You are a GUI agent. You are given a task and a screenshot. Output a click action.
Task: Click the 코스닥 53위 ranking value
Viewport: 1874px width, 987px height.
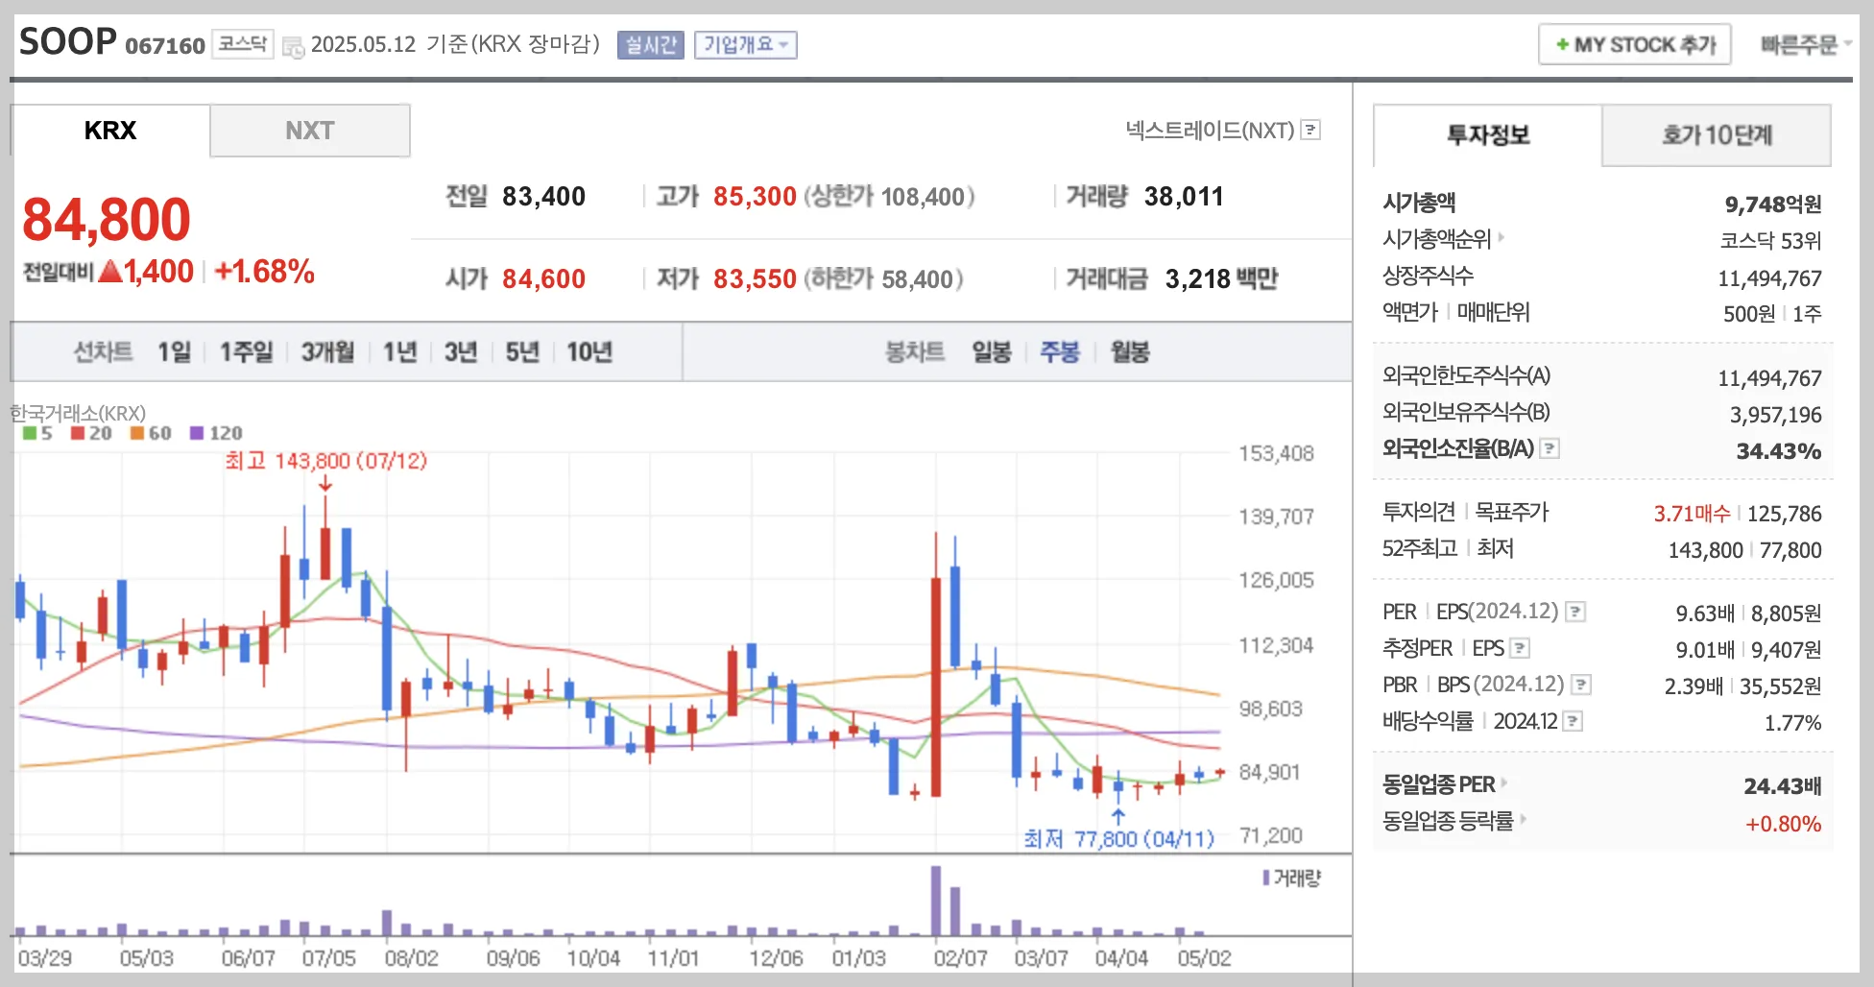point(1770,241)
